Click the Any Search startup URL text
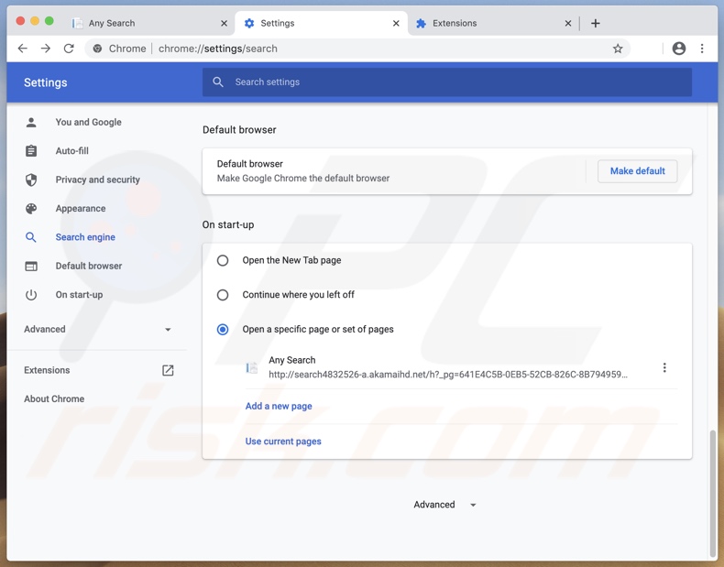Image resolution: width=724 pixels, height=567 pixels. 448,375
